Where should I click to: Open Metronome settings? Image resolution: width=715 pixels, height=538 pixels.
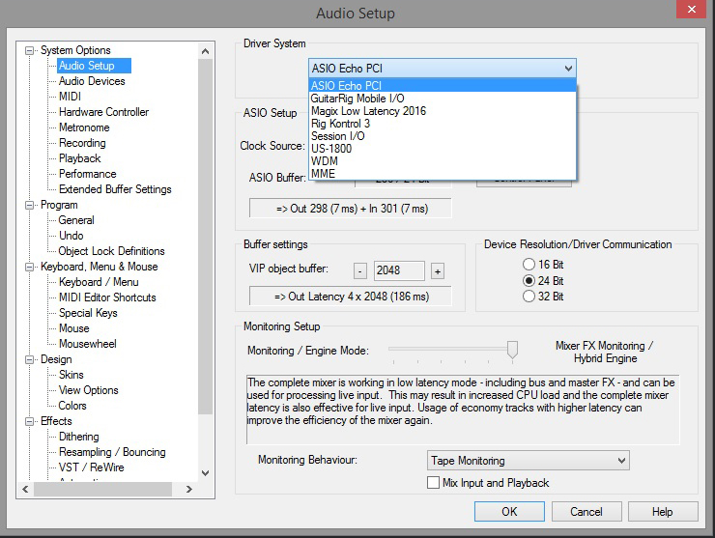[x=84, y=127]
